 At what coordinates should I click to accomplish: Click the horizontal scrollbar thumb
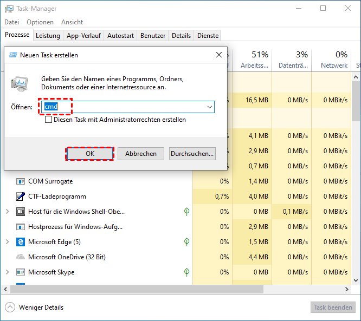tap(137, 289)
